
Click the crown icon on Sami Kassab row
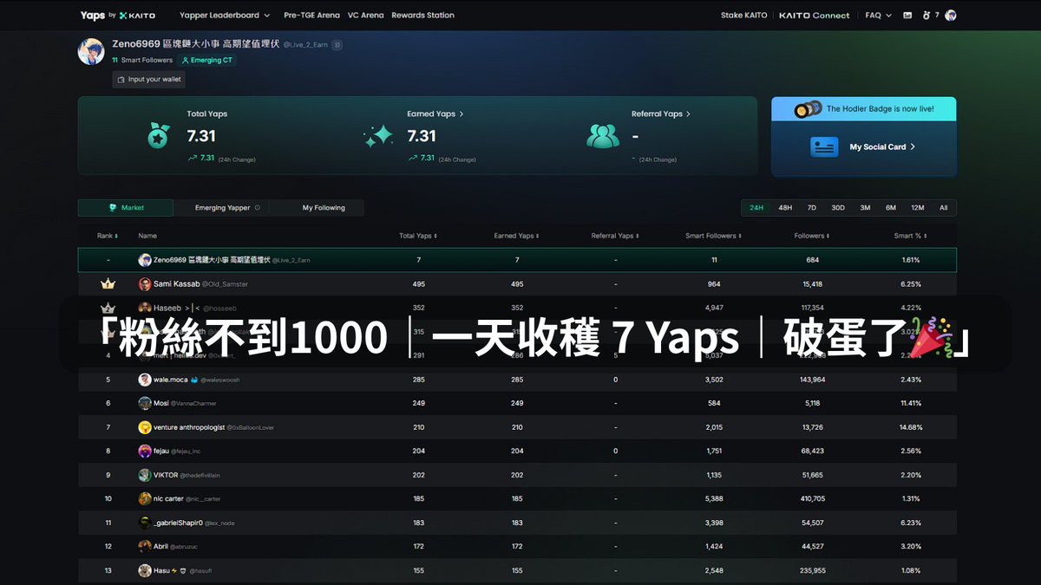[108, 283]
